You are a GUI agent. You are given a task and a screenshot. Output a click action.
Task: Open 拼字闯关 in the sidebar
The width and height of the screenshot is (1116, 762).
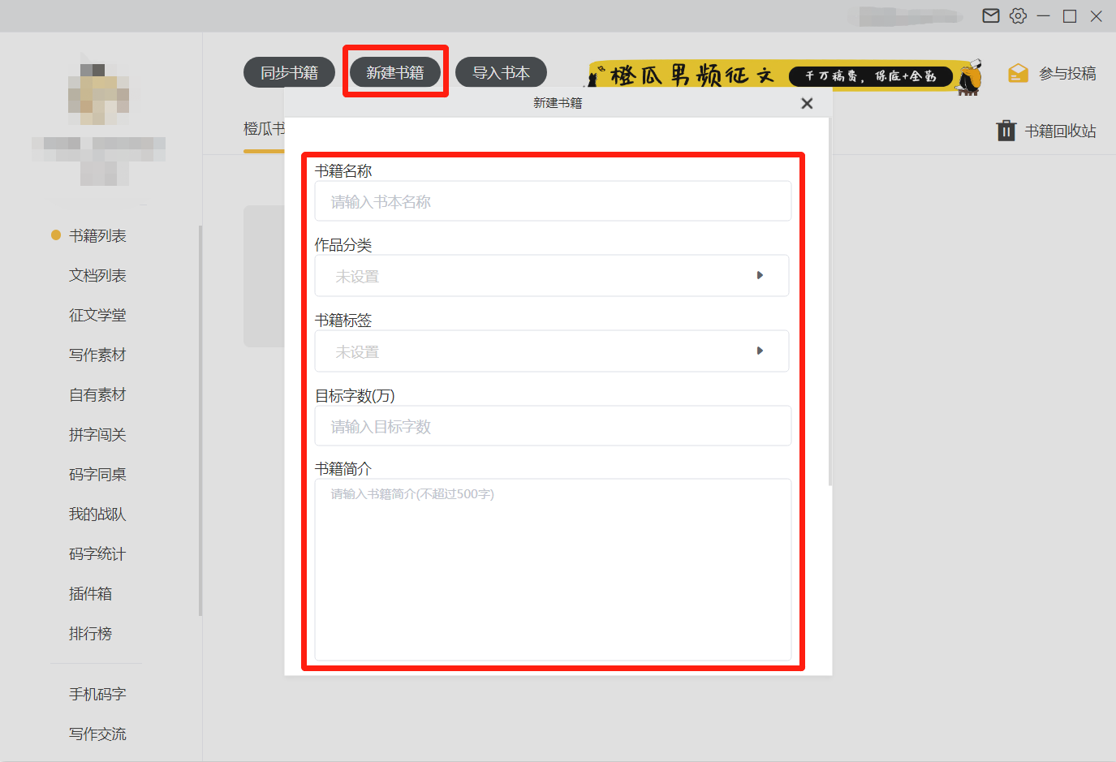click(97, 434)
